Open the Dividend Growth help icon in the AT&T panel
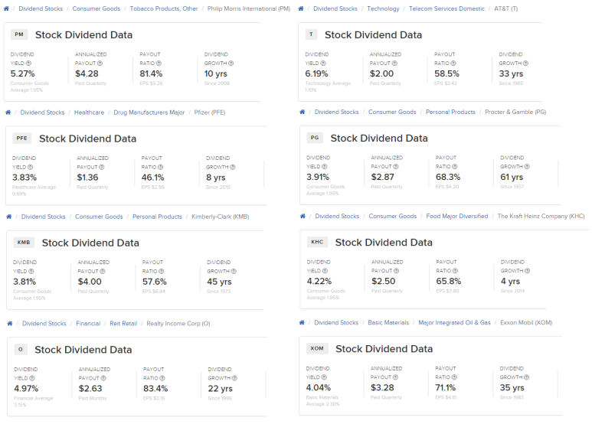Image resolution: width=592 pixels, height=424 pixels. tap(525, 64)
